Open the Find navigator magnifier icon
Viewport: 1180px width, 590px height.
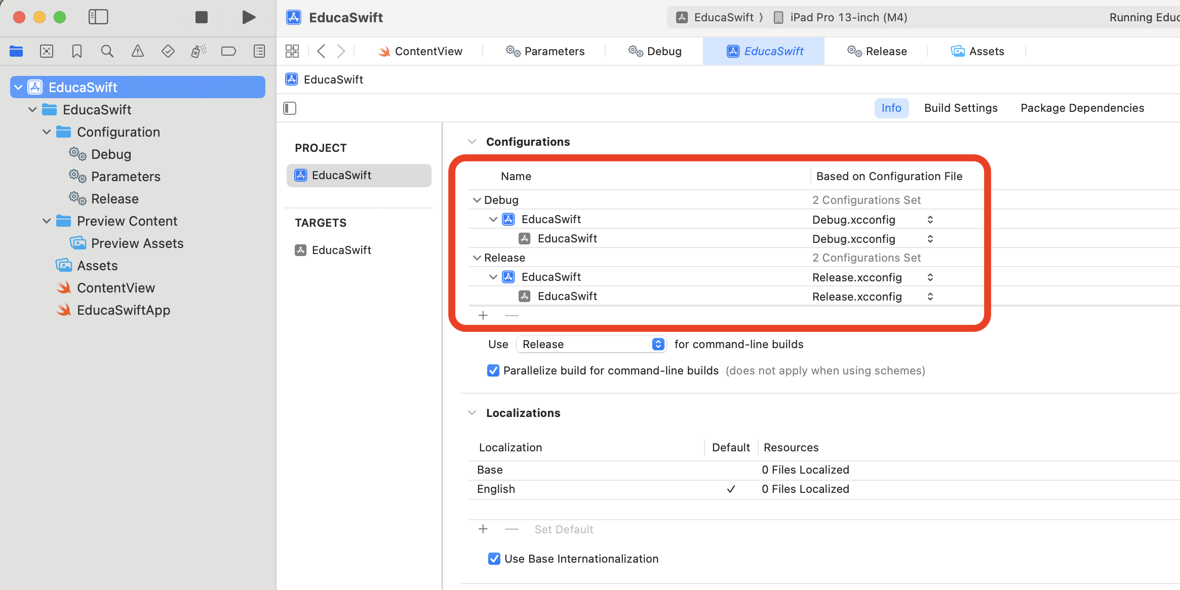click(x=107, y=51)
